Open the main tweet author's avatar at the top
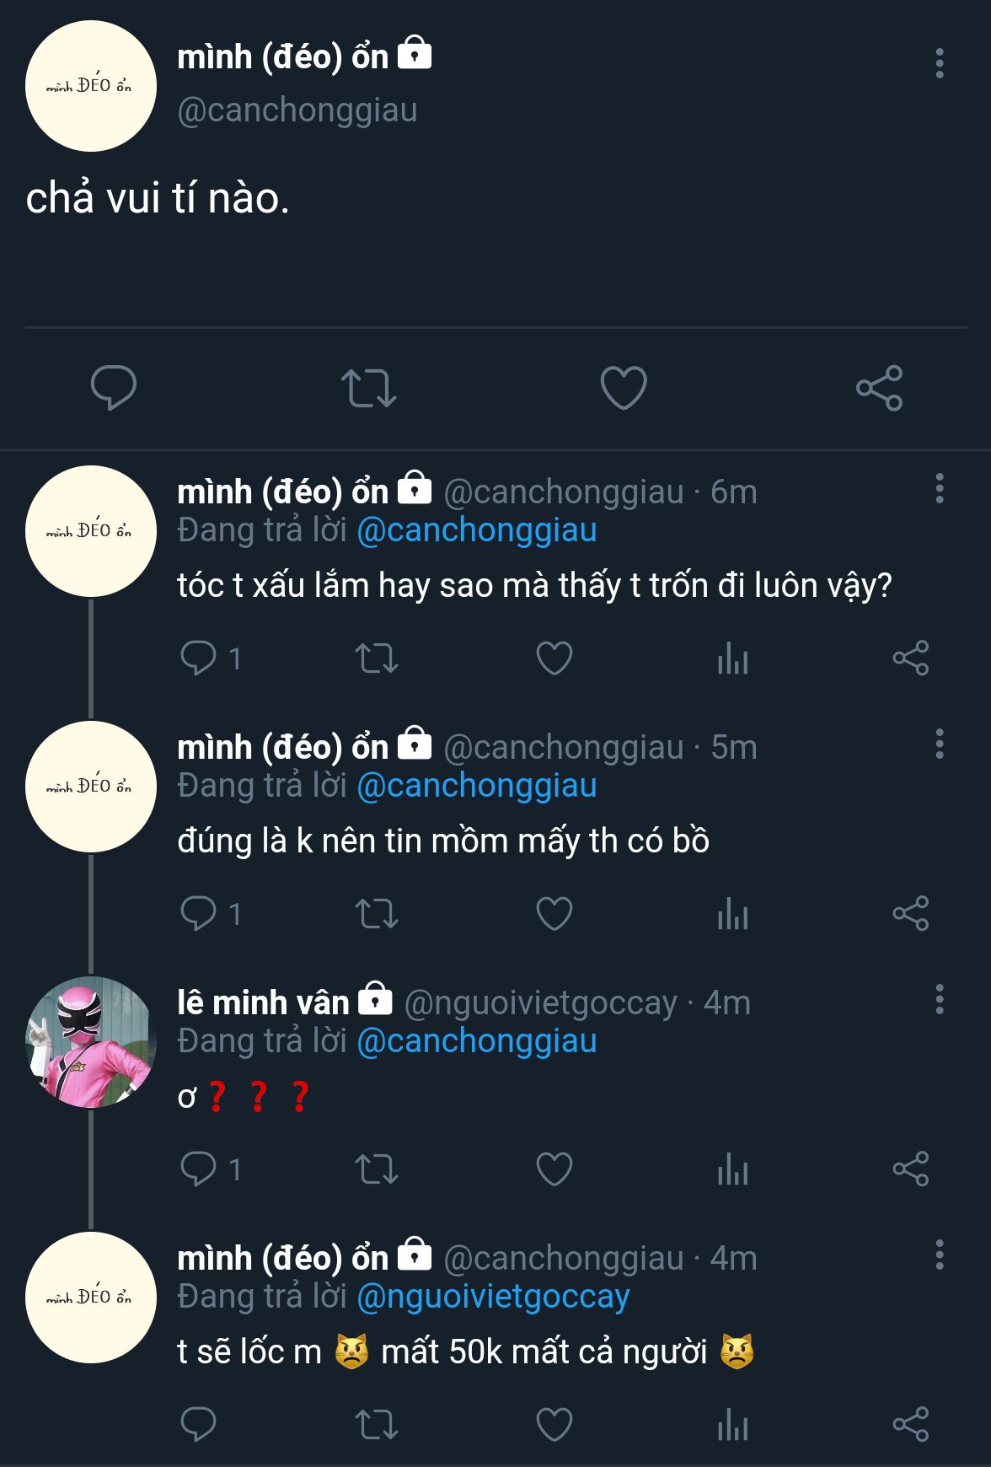This screenshot has height=1467, width=991. click(91, 86)
